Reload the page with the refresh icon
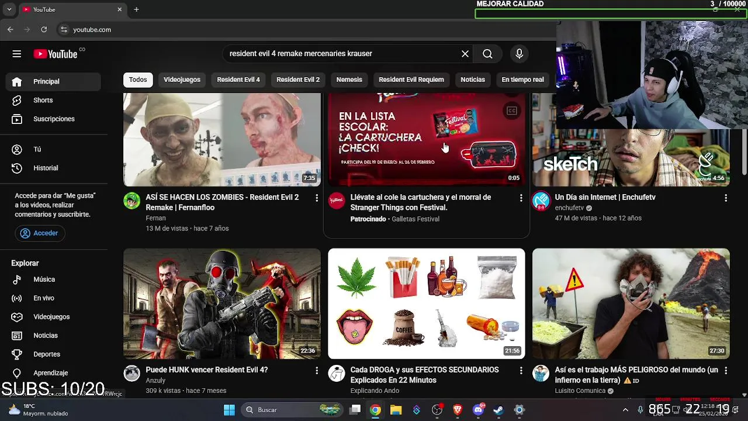Screen dimensions: 748x421 coord(44,29)
